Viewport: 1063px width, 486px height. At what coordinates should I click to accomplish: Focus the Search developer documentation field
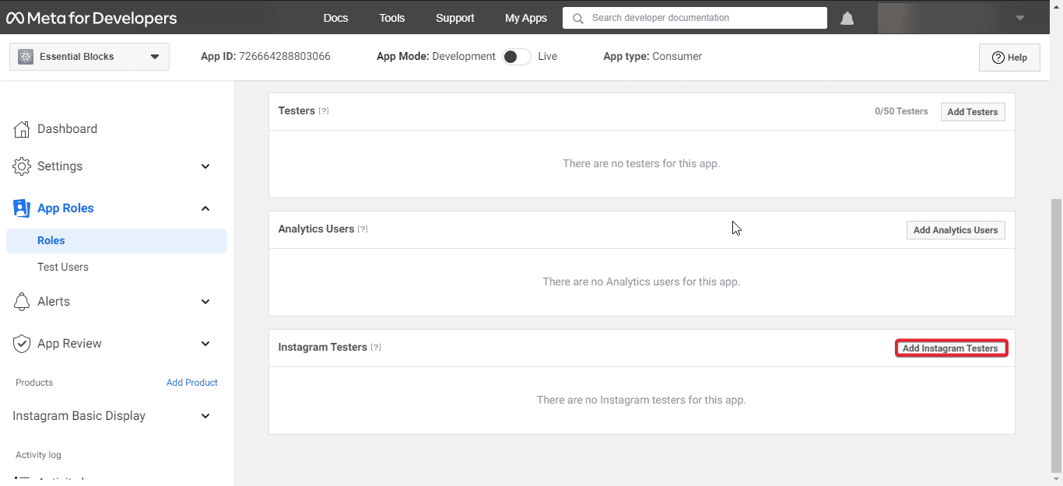695,18
